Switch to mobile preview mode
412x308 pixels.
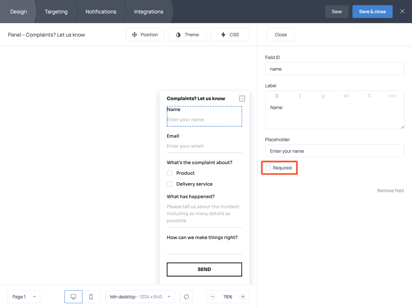pyautogui.click(x=91, y=296)
